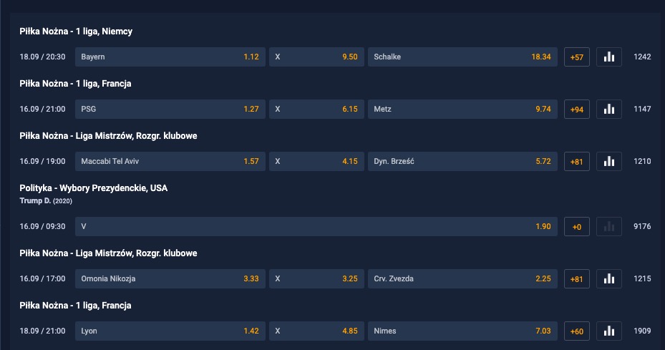
Task: Select Nimes win at odds 7.03
Action: pyautogui.click(x=462, y=331)
